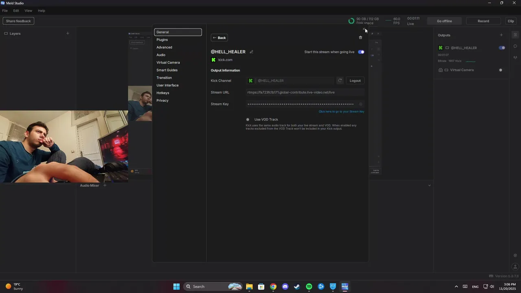The image size is (521, 293).
Task: Open settings gear in right sidebar
Action: pos(515,256)
